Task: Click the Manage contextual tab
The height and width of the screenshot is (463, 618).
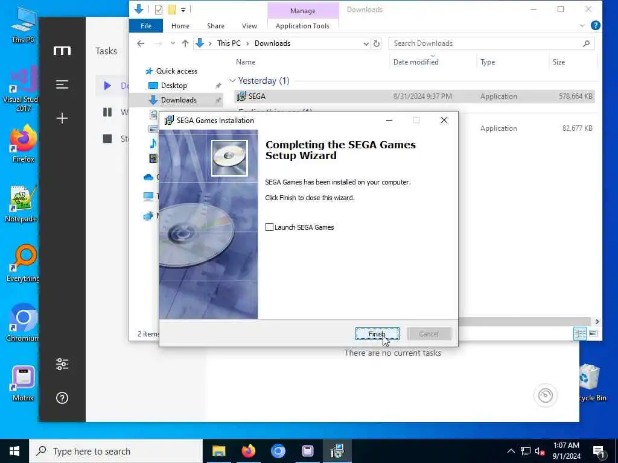Action: [x=303, y=11]
